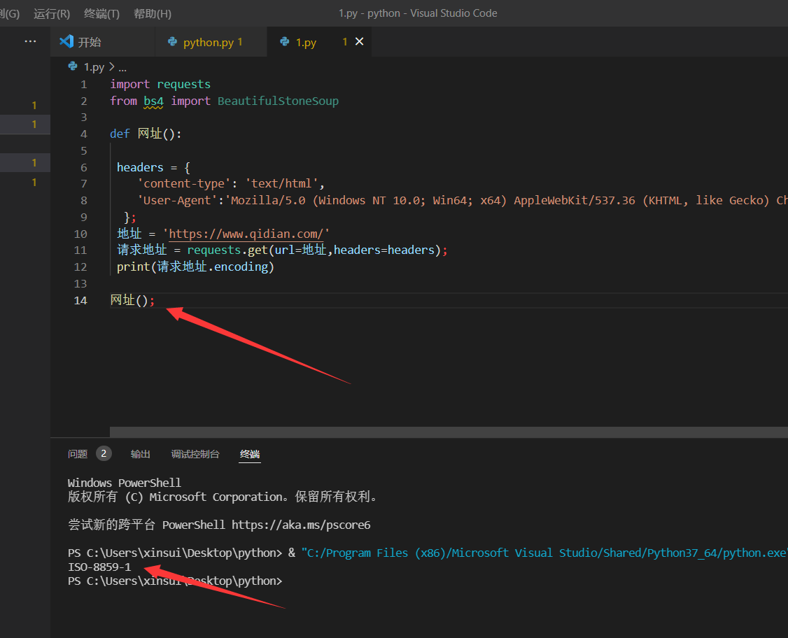Switch to the 输出 panel tab

point(141,454)
